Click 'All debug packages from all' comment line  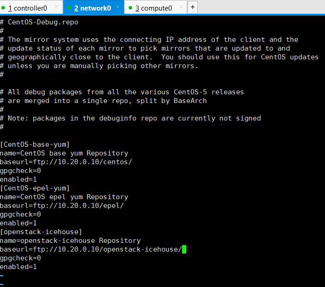[122, 92]
